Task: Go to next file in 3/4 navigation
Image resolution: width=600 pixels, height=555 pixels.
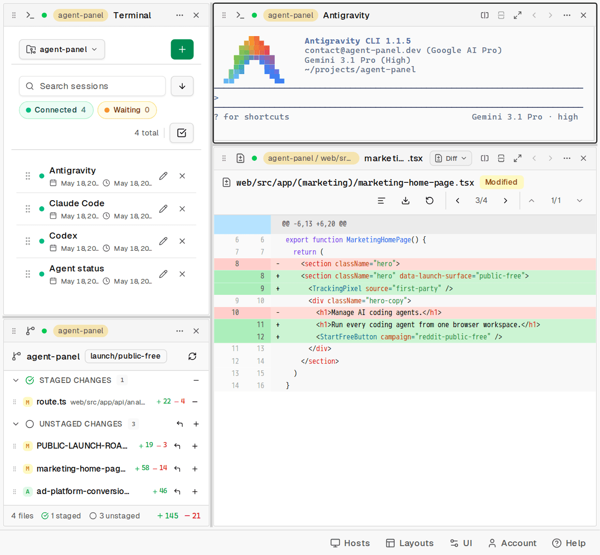Action: click(505, 201)
